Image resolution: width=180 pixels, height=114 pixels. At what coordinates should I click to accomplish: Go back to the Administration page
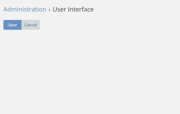pyautogui.click(x=25, y=9)
